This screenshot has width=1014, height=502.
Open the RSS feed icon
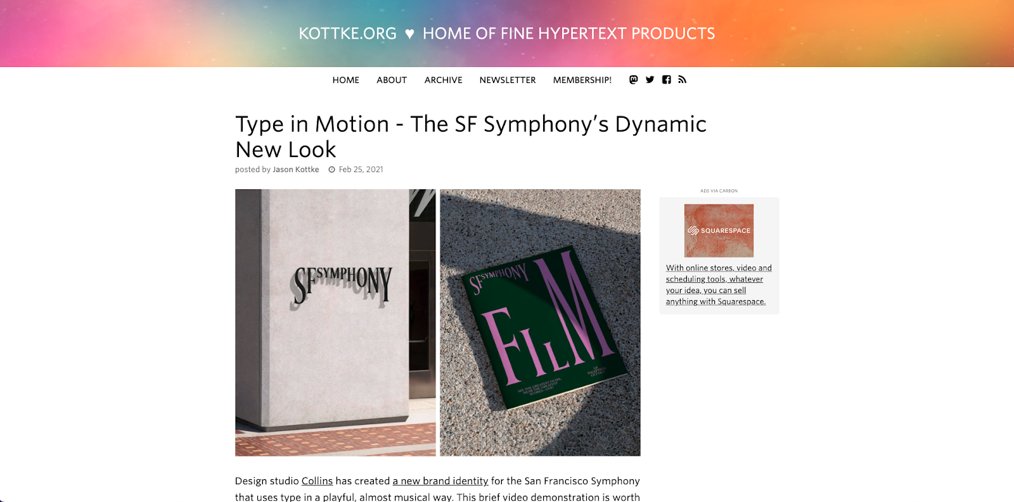[683, 80]
